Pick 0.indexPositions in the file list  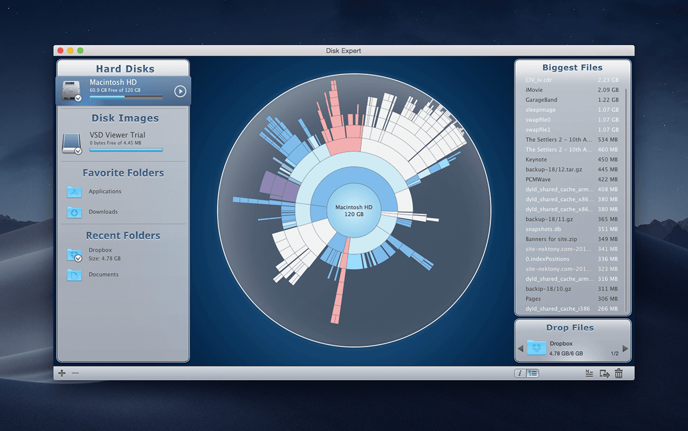(x=572, y=259)
